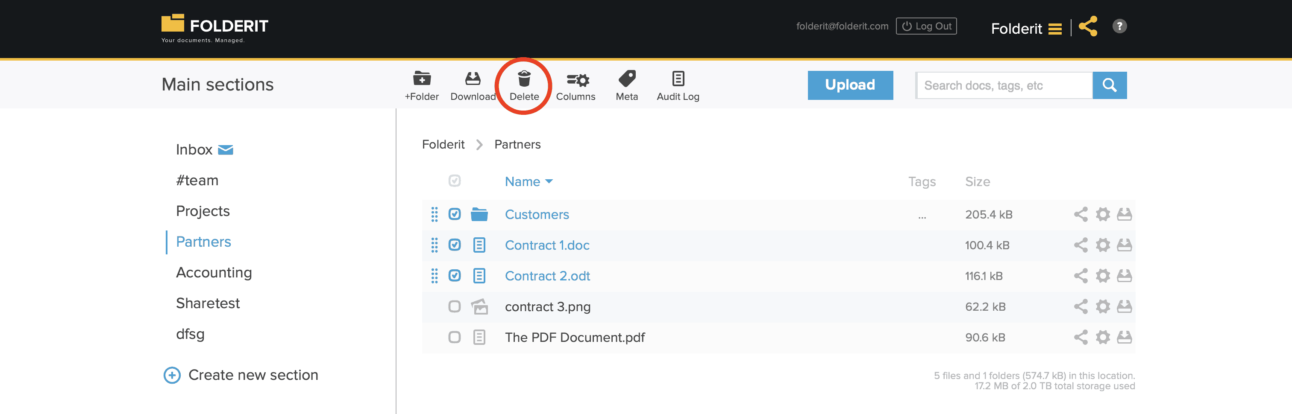Open The PDF Document.pdf file name
1292x414 pixels.
575,337
